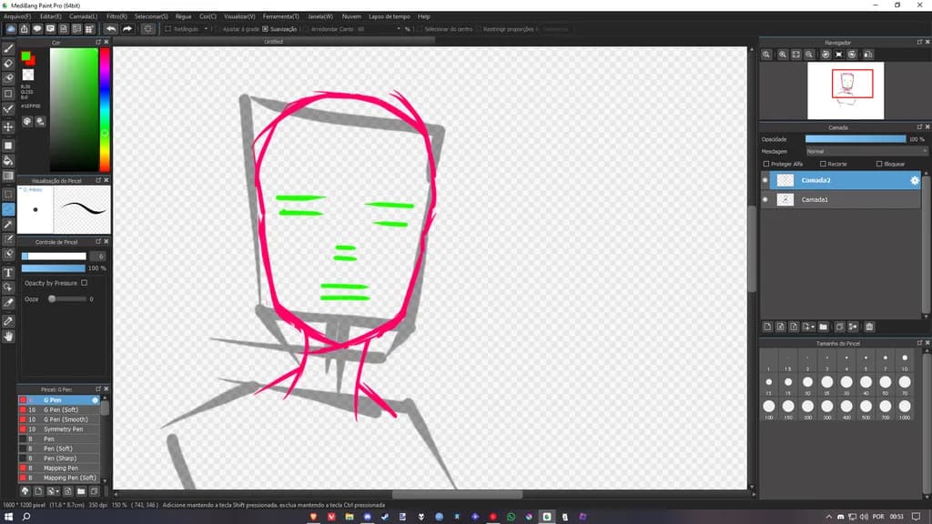
Task: Click the delete layer trash icon
Action: point(869,327)
